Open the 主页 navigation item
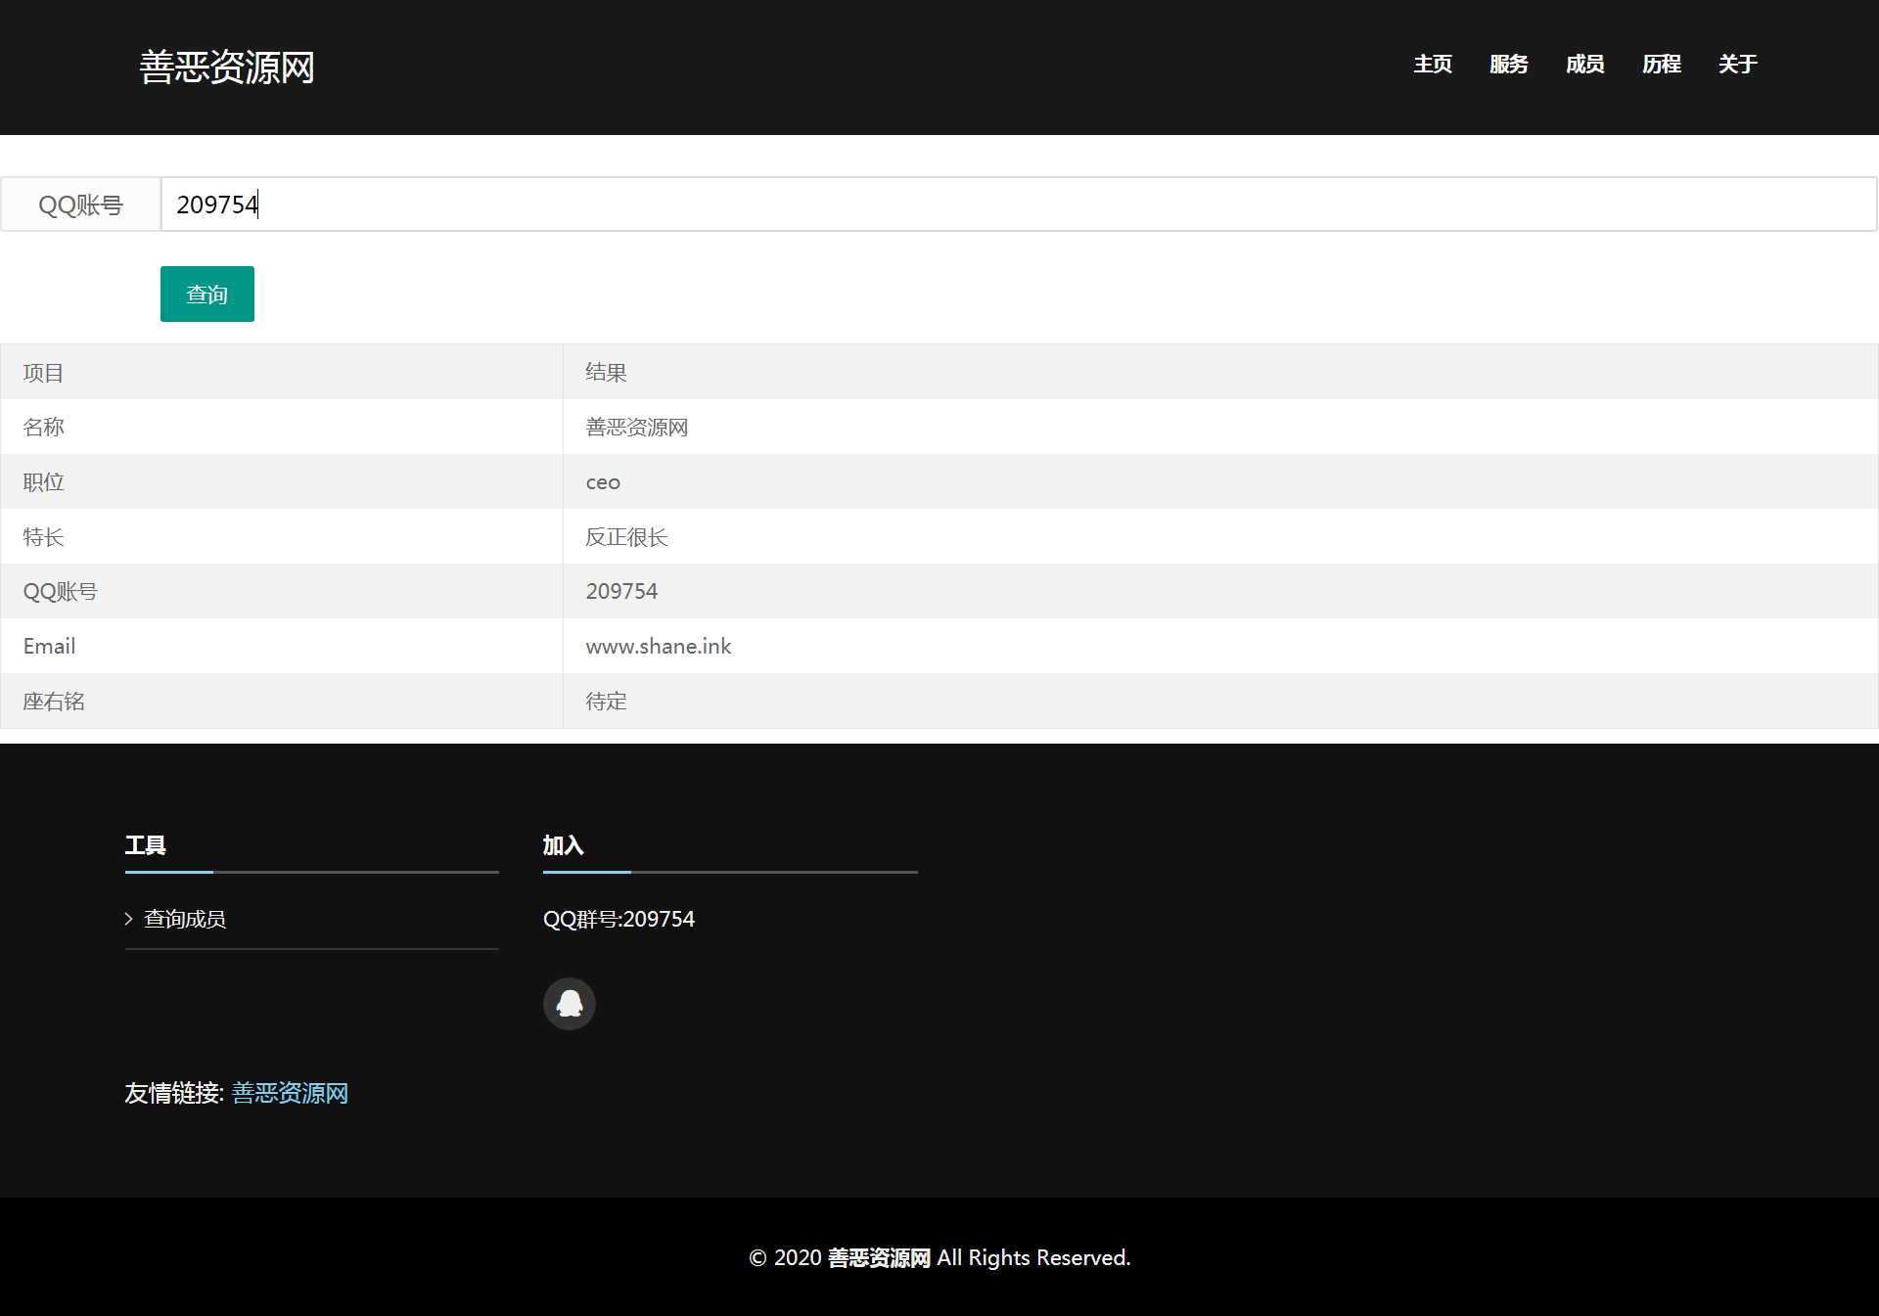The width and height of the screenshot is (1879, 1316). [x=1433, y=65]
